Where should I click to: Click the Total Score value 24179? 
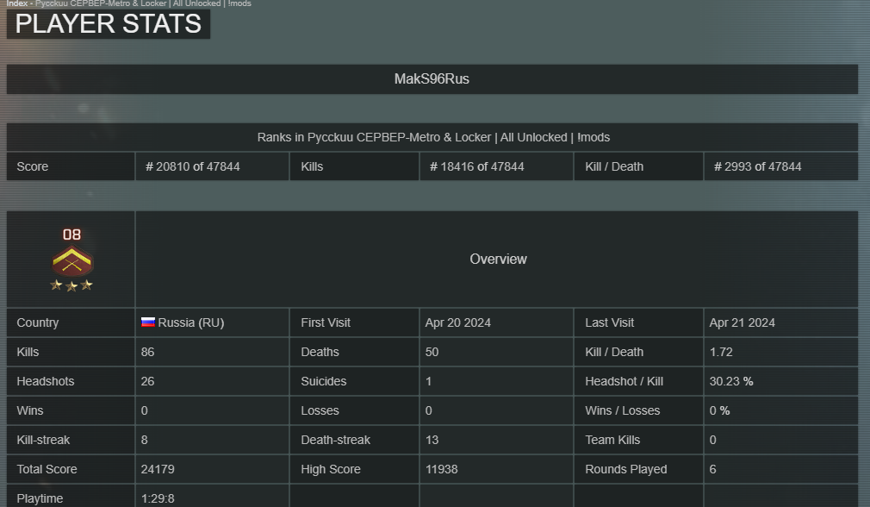[x=158, y=469]
